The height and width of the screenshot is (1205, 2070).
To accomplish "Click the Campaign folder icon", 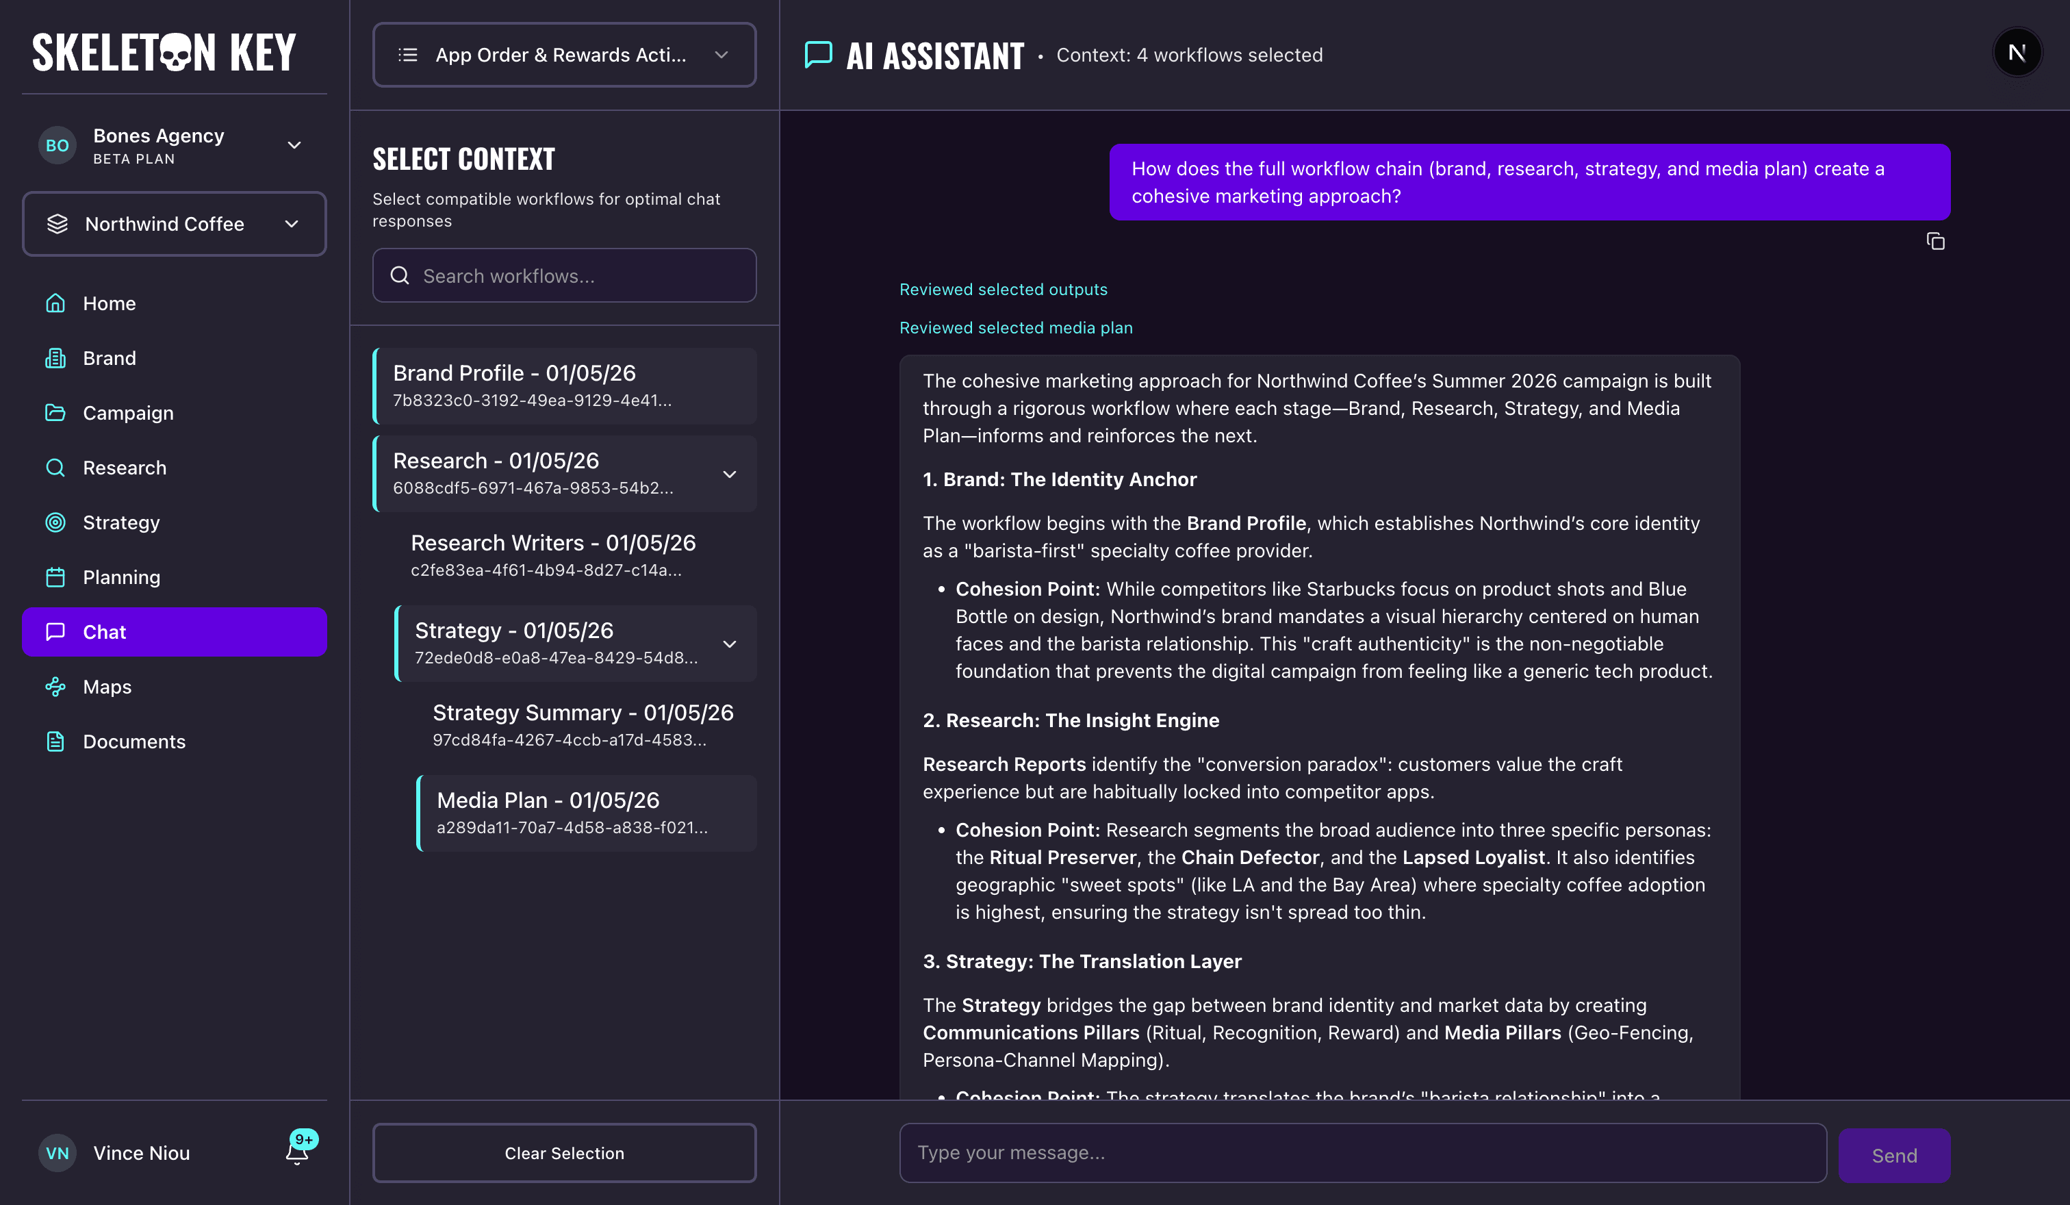I will 55,412.
